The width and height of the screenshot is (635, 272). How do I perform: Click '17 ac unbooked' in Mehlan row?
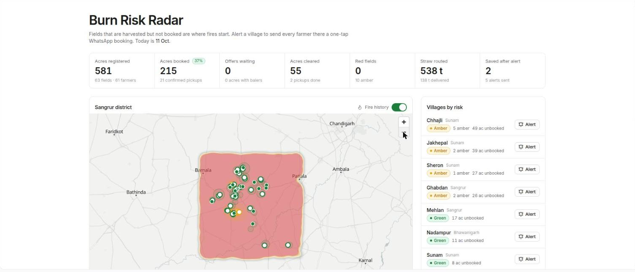[x=468, y=218]
